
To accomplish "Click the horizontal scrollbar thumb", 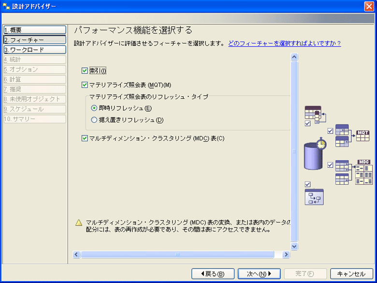I will point(177,254).
